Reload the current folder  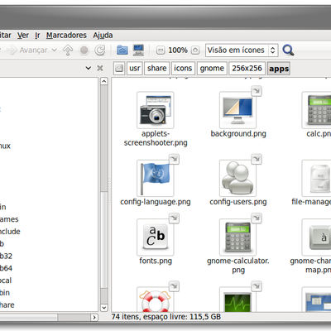[x=100, y=50]
